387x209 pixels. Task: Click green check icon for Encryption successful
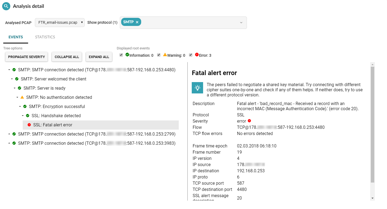(x=25, y=106)
